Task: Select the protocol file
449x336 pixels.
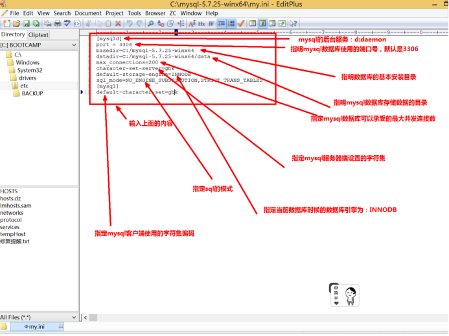Action: (x=11, y=220)
